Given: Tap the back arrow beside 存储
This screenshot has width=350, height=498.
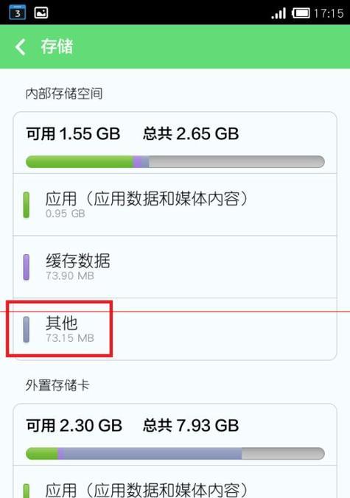Looking at the screenshot, I should tap(21, 47).
